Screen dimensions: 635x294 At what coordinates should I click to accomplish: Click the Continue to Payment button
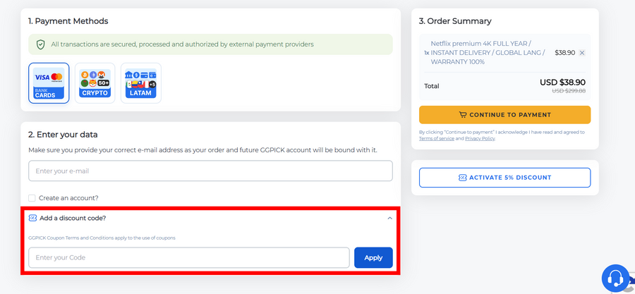pyautogui.click(x=504, y=115)
